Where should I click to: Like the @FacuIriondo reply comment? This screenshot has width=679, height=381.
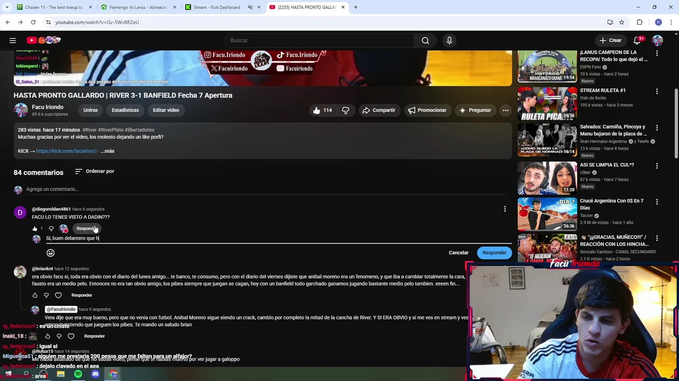pos(48,336)
